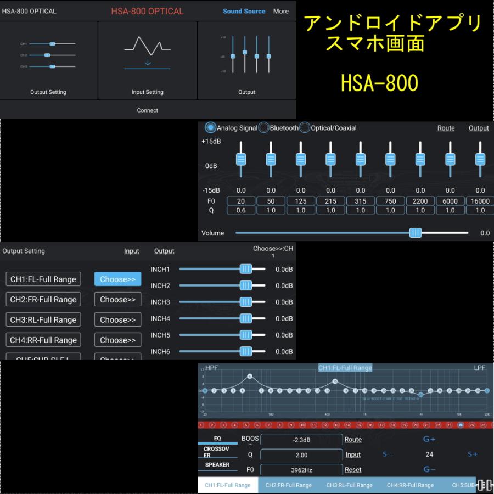Image resolution: width=494 pixels, height=494 pixels.
Task: Click S+ next band control
Action: click(x=472, y=454)
